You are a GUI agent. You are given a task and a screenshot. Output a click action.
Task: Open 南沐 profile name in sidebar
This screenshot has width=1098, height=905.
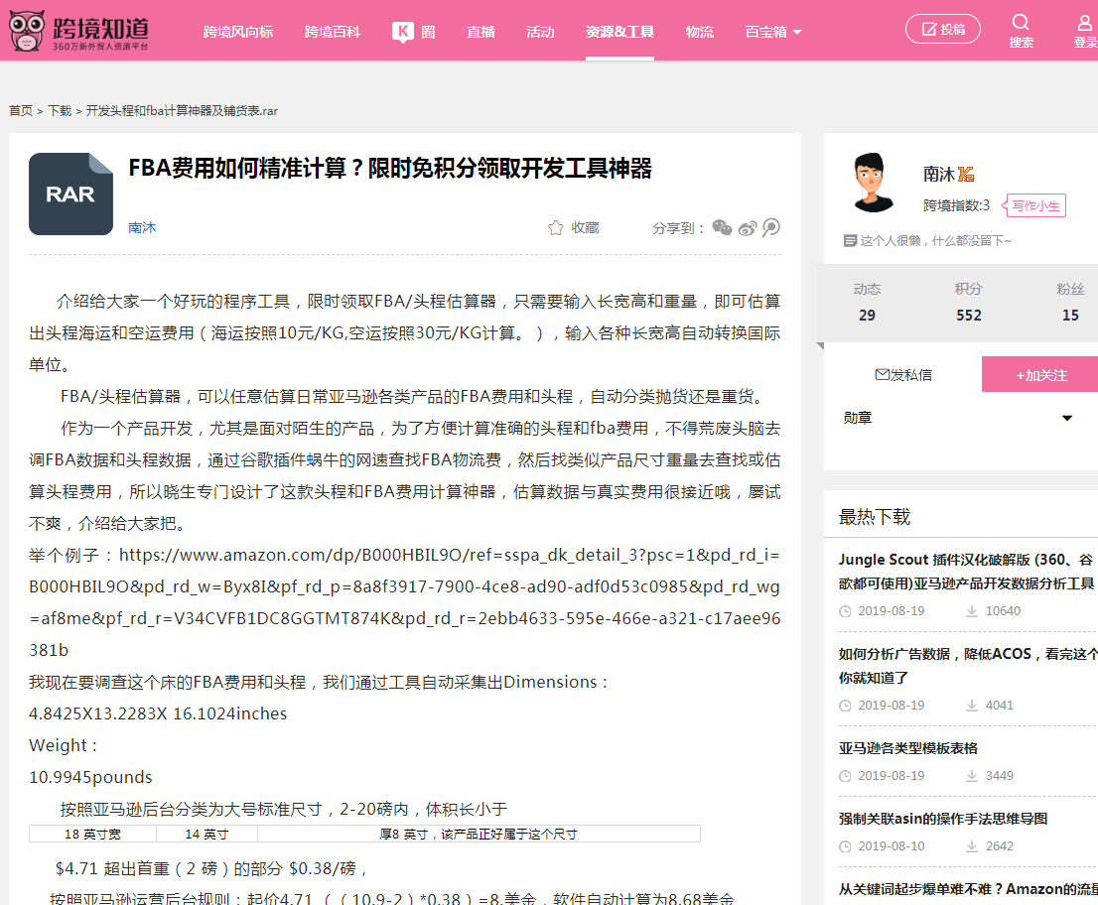click(938, 174)
